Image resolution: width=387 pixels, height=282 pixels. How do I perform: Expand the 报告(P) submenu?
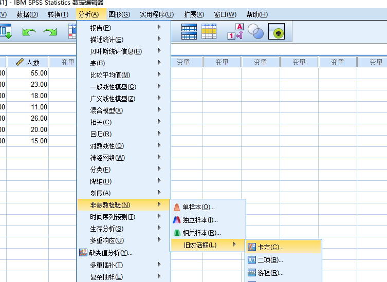click(124, 28)
